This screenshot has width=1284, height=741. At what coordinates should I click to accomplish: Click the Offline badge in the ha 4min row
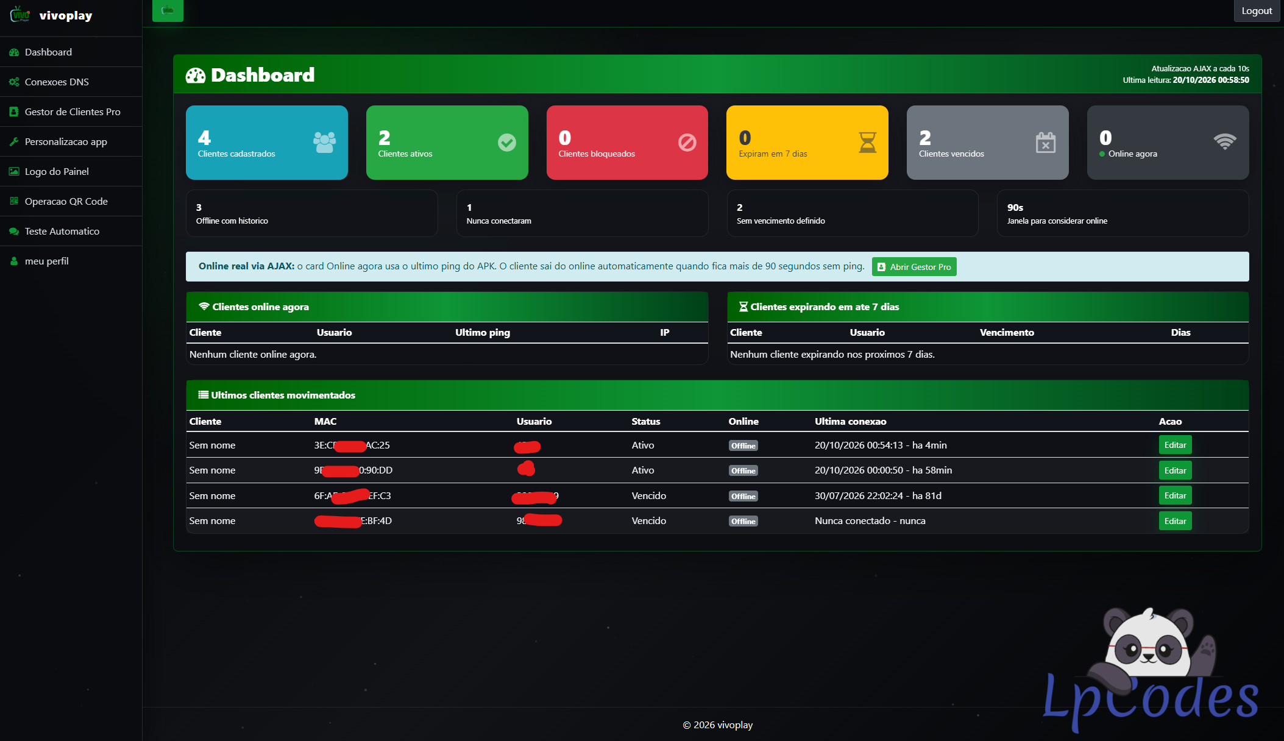coord(743,446)
